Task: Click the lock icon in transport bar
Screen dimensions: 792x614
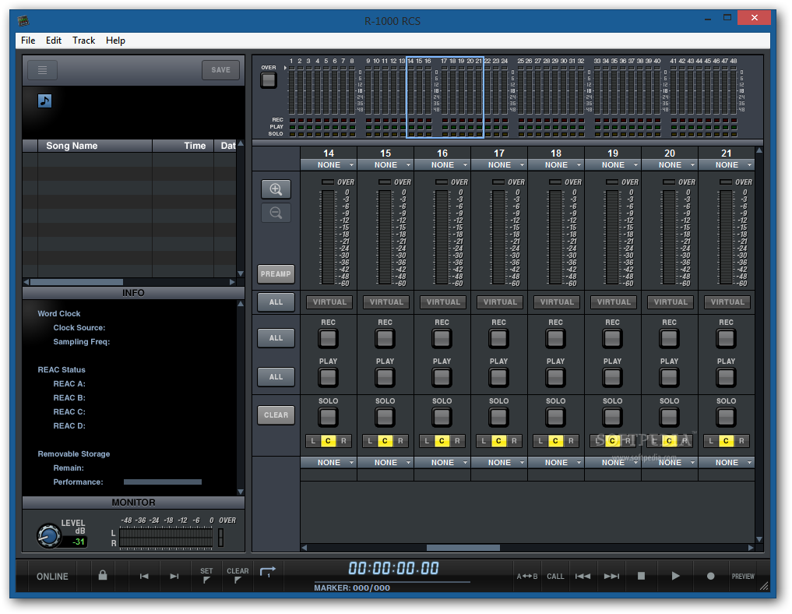Action: point(103,575)
